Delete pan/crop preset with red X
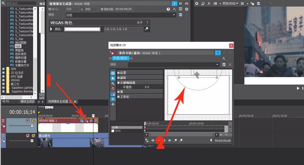This screenshot has height=165, width=304. [230, 65]
